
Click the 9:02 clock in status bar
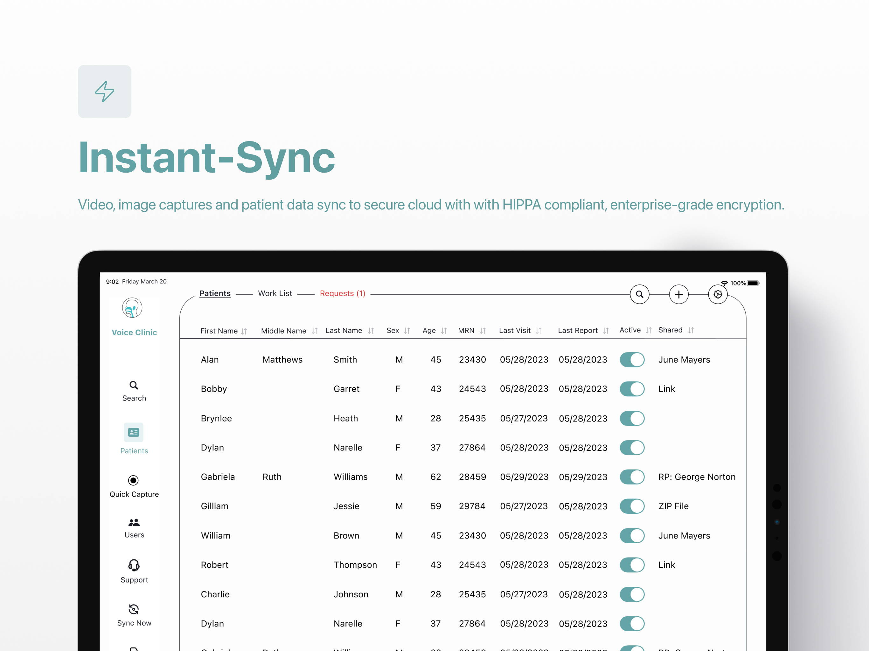click(x=112, y=282)
